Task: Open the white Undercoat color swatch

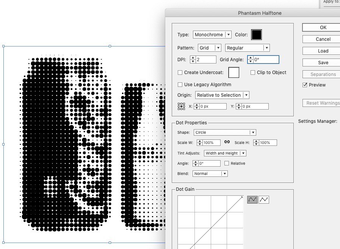Action: click(x=234, y=73)
